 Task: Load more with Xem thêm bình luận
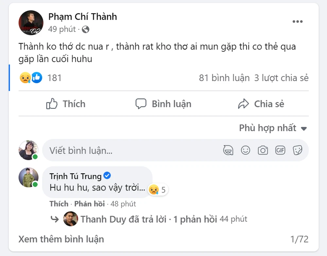[x=61, y=239]
